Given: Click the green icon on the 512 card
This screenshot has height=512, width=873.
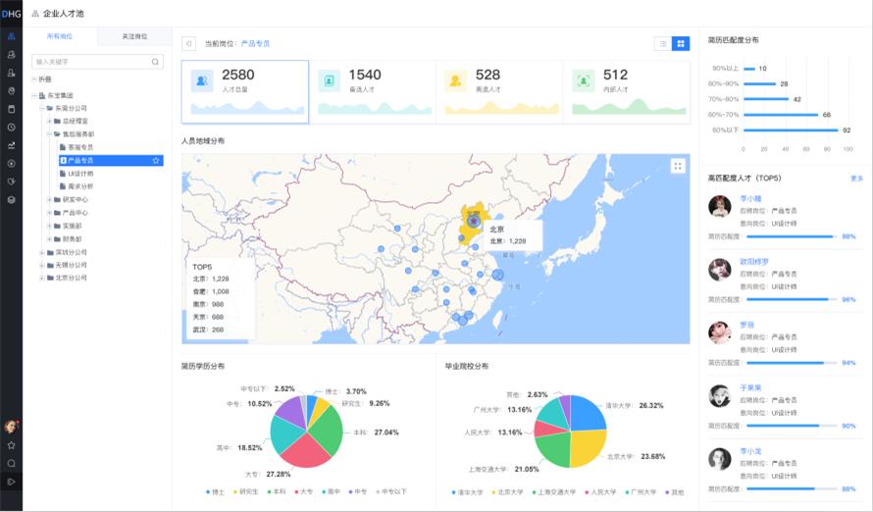Looking at the screenshot, I should click(x=583, y=80).
